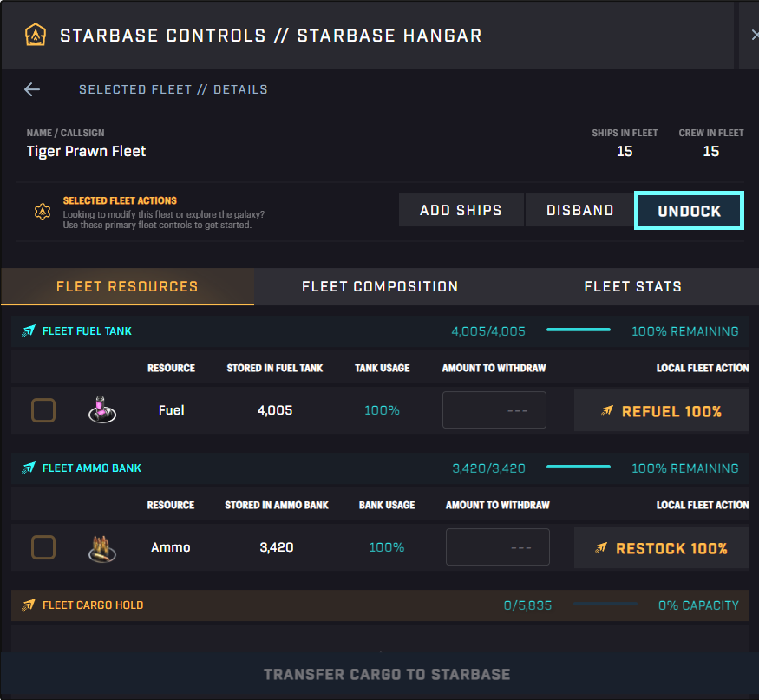The image size is (759, 700).
Task: Click the Ammo bullets resource icon
Action: pos(102,548)
